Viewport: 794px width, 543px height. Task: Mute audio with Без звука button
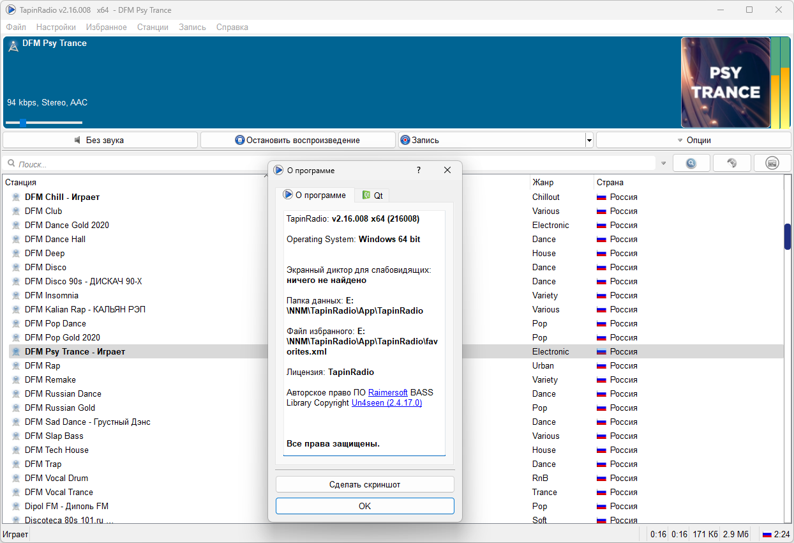coord(100,140)
